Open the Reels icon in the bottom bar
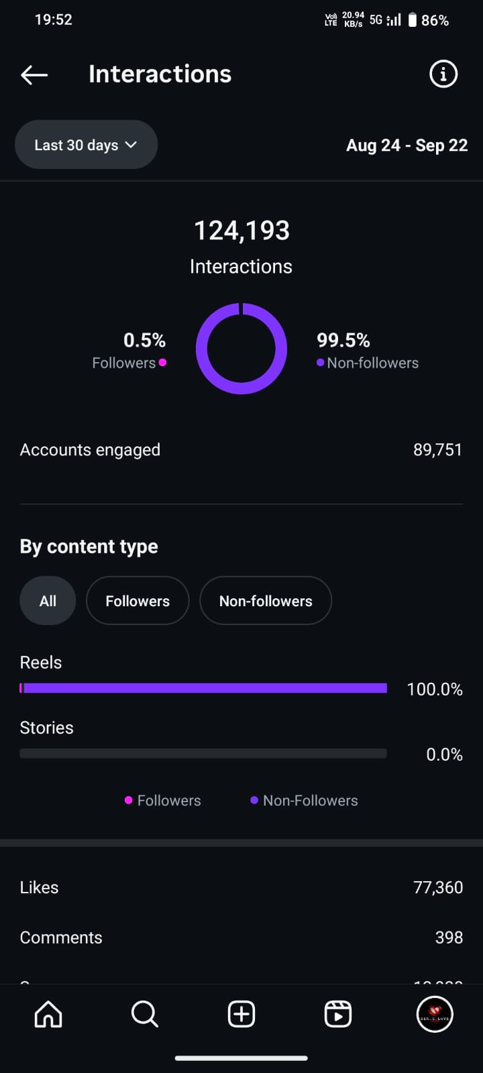The width and height of the screenshot is (483, 1073). click(x=338, y=1014)
